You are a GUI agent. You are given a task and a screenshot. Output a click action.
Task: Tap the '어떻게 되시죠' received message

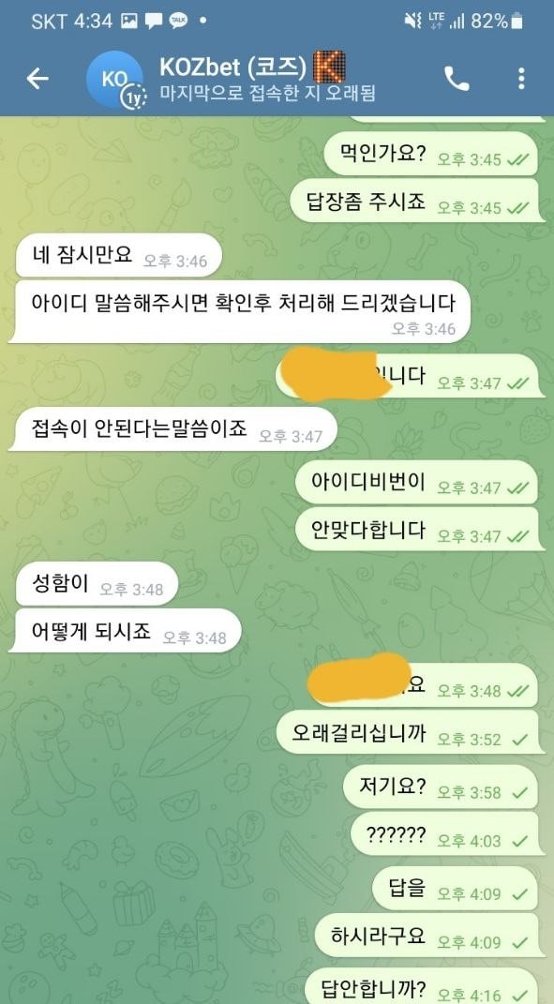tap(126, 631)
